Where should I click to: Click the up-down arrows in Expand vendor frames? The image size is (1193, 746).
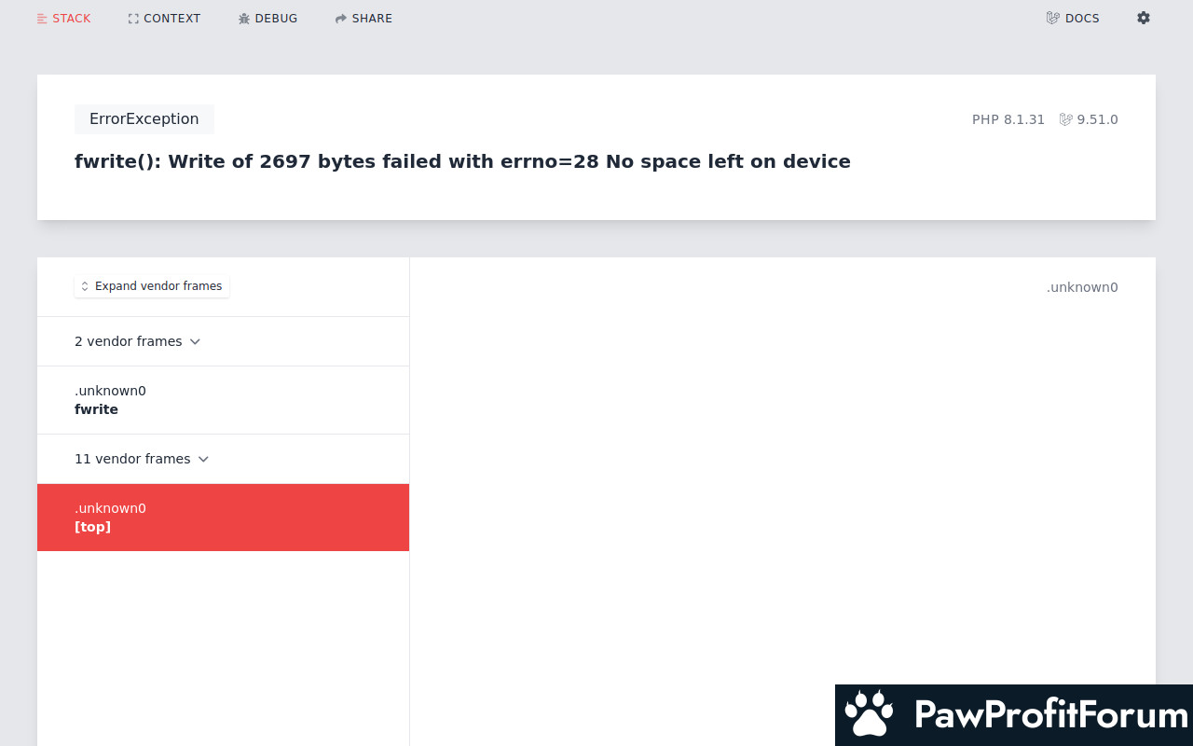[85, 286]
